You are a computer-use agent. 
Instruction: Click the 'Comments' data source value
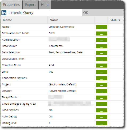coord(56,46)
